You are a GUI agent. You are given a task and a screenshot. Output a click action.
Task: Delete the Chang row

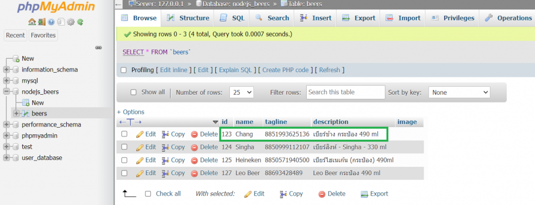[204, 134]
